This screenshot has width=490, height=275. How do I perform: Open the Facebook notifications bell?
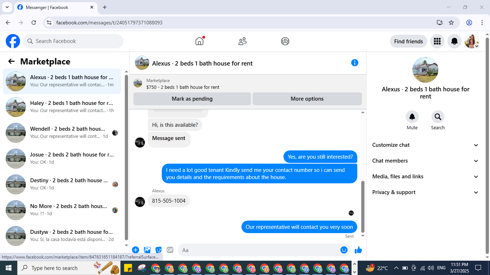click(x=454, y=41)
